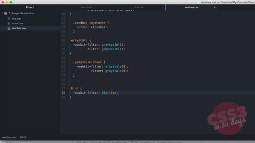Click the closing brace on line 29
The image size is (255, 143).
tap(70, 97)
